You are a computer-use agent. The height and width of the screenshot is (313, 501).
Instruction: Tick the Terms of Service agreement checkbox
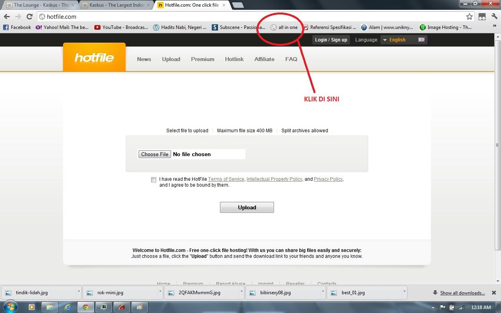pyautogui.click(x=153, y=180)
